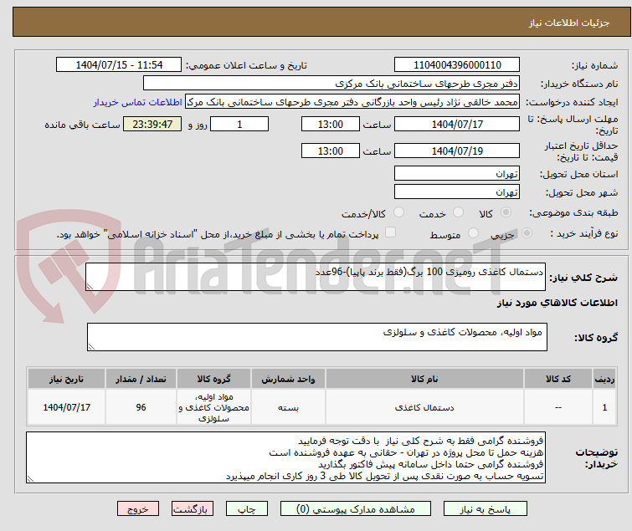
Task: Select the جزیی purchase type radio
Action: point(527,232)
